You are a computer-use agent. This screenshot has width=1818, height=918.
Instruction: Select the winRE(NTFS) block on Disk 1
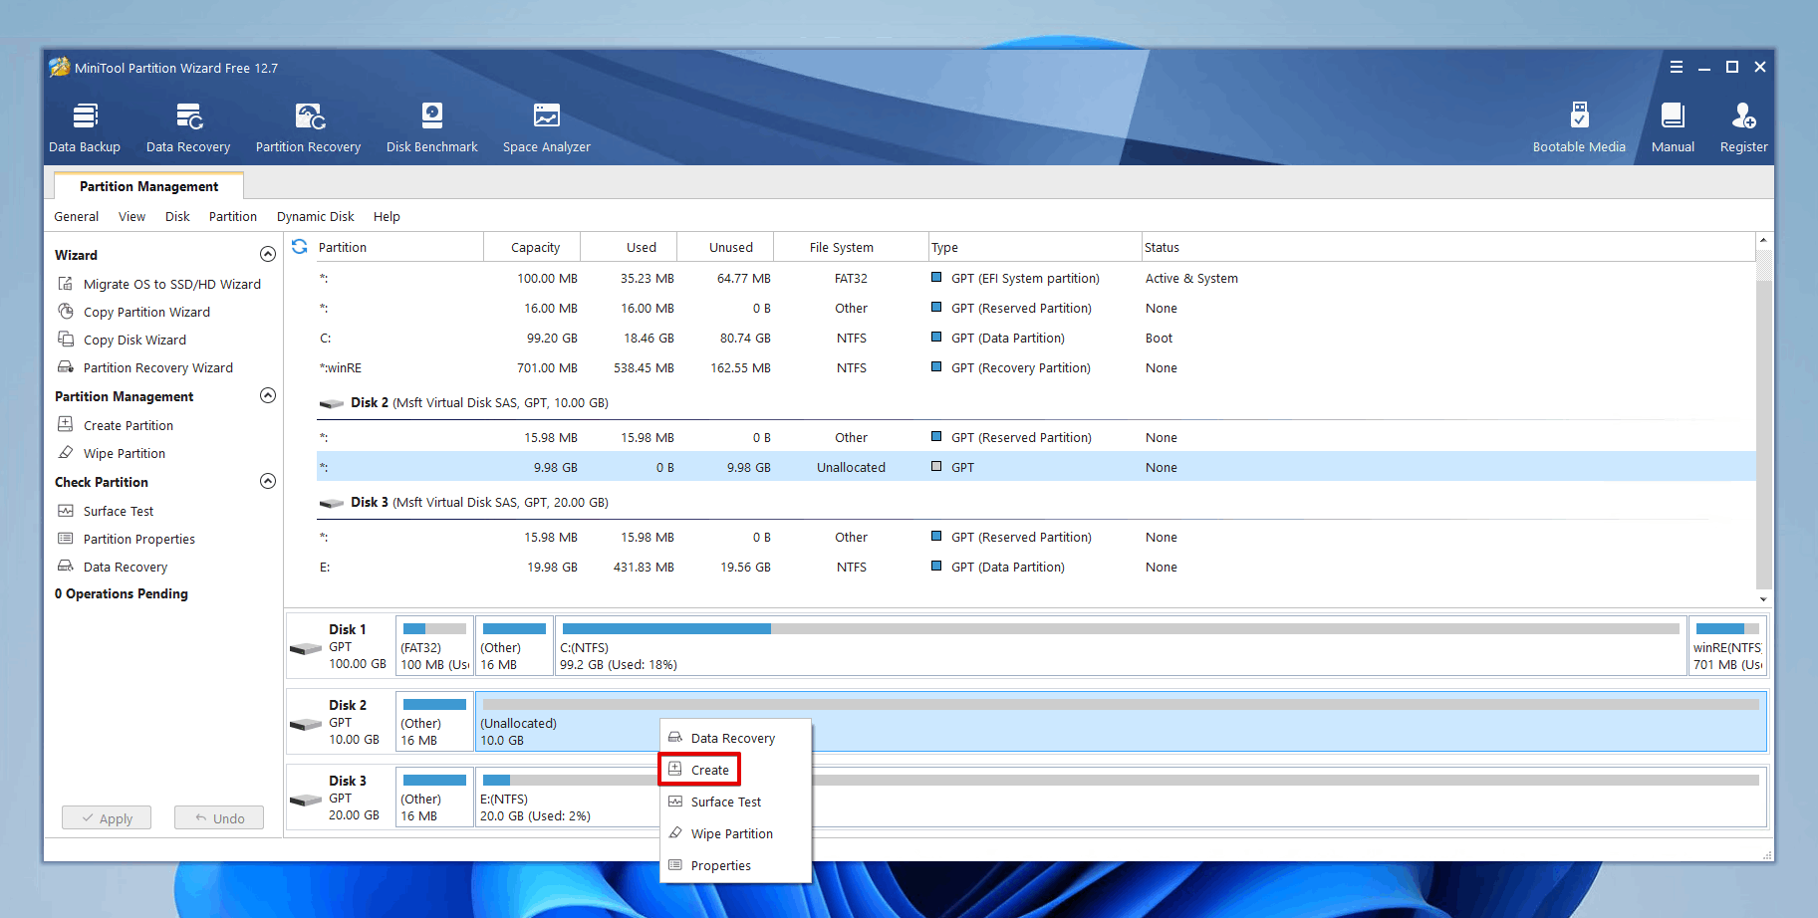pyautogui.click(x=1727, y=646)
